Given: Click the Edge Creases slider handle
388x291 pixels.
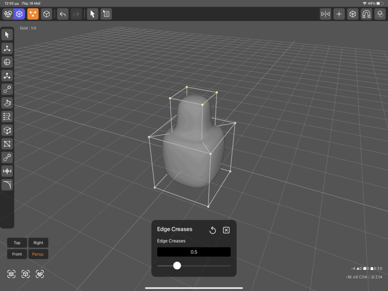Looking at the screenshot, I should (177, 266).
